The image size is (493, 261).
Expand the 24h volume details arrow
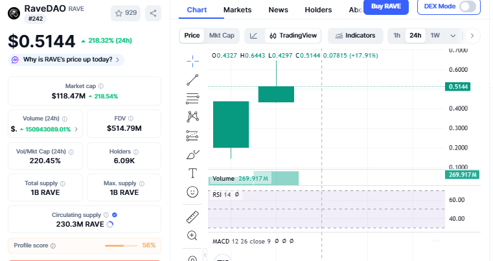(x=76, y=129)
